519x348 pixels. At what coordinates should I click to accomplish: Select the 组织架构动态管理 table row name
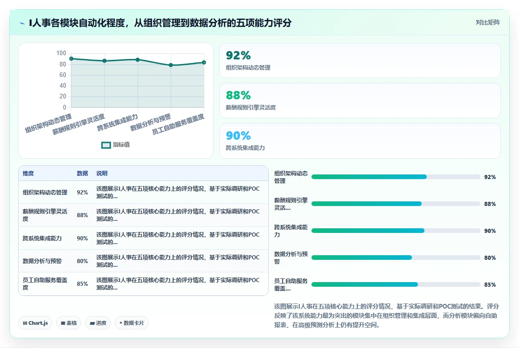[45, 193]
